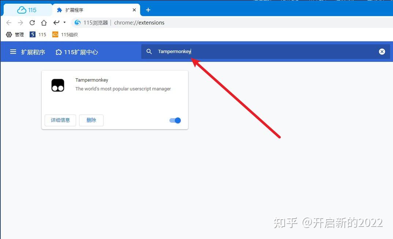Reload the extensions page
The height and width of the screenshot is (239, 393).
(x=32, y=23)
